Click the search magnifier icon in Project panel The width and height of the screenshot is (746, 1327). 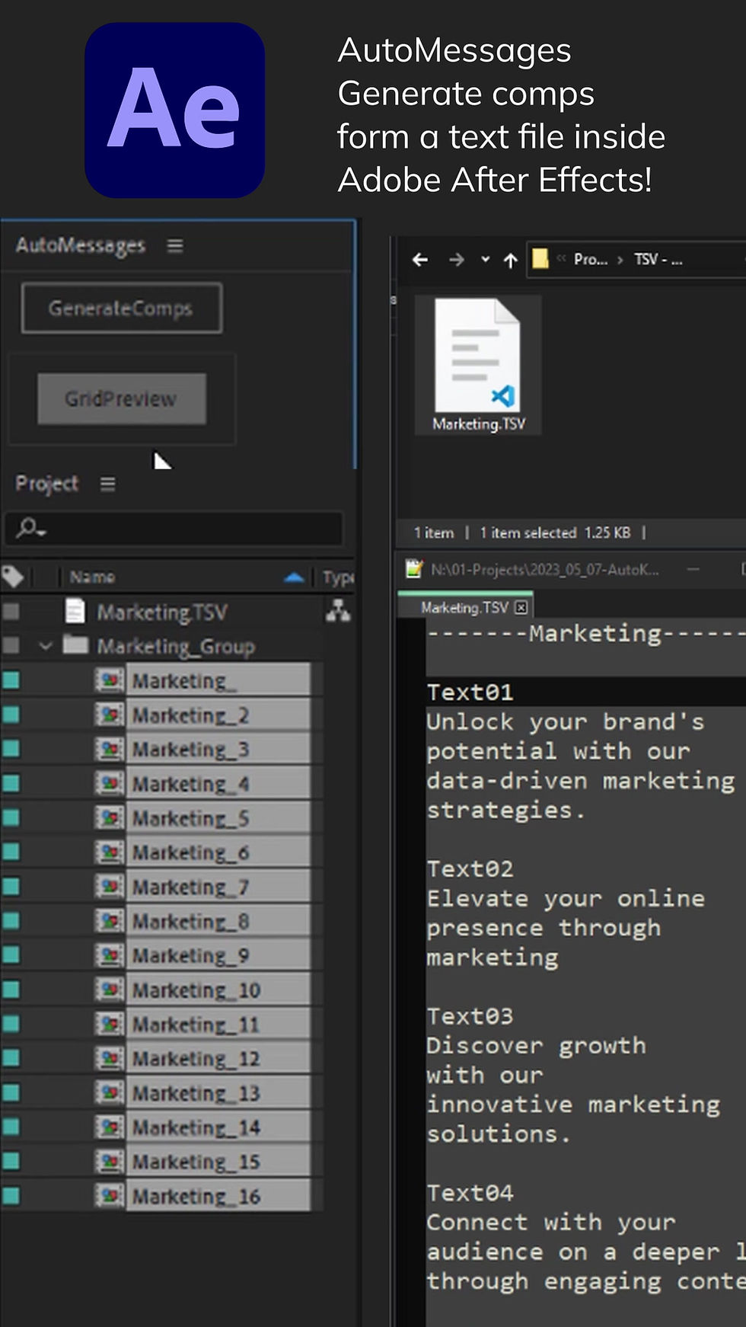pos(30,527)
